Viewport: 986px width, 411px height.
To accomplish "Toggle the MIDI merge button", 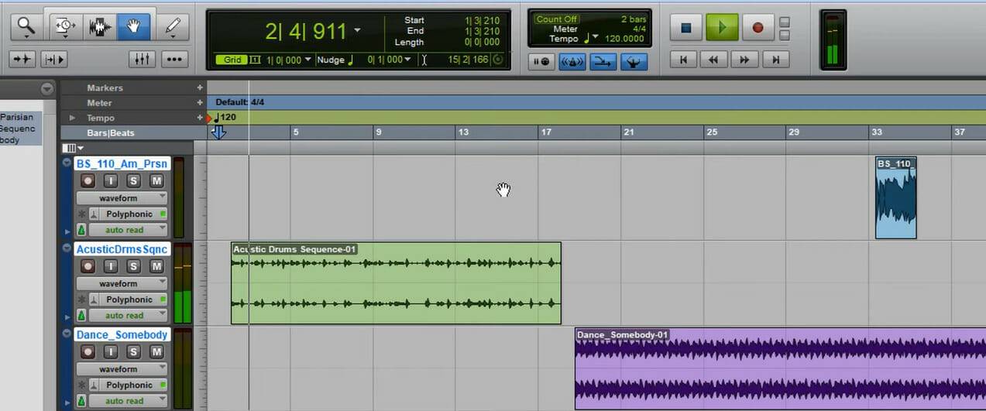I will tap(603, 61).
